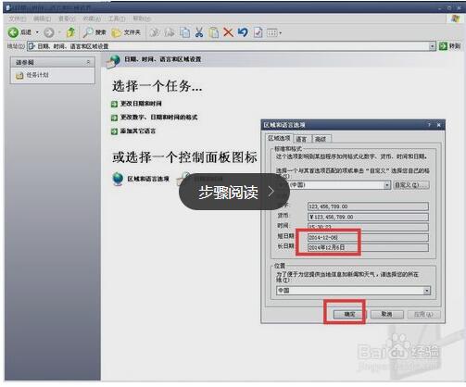This screenshot has height=387, width=466.
Task: Click the clipboard Paste icon
Action: pyautogui.click(x=214, y=32)
